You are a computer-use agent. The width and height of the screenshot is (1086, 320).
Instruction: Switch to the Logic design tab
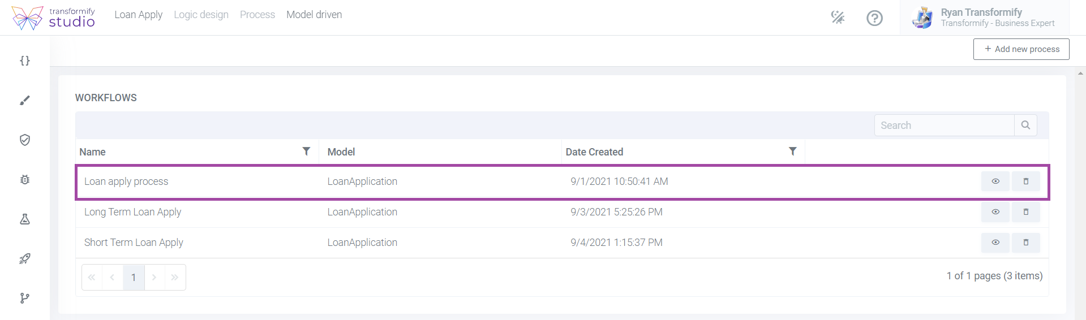point(201,15)
